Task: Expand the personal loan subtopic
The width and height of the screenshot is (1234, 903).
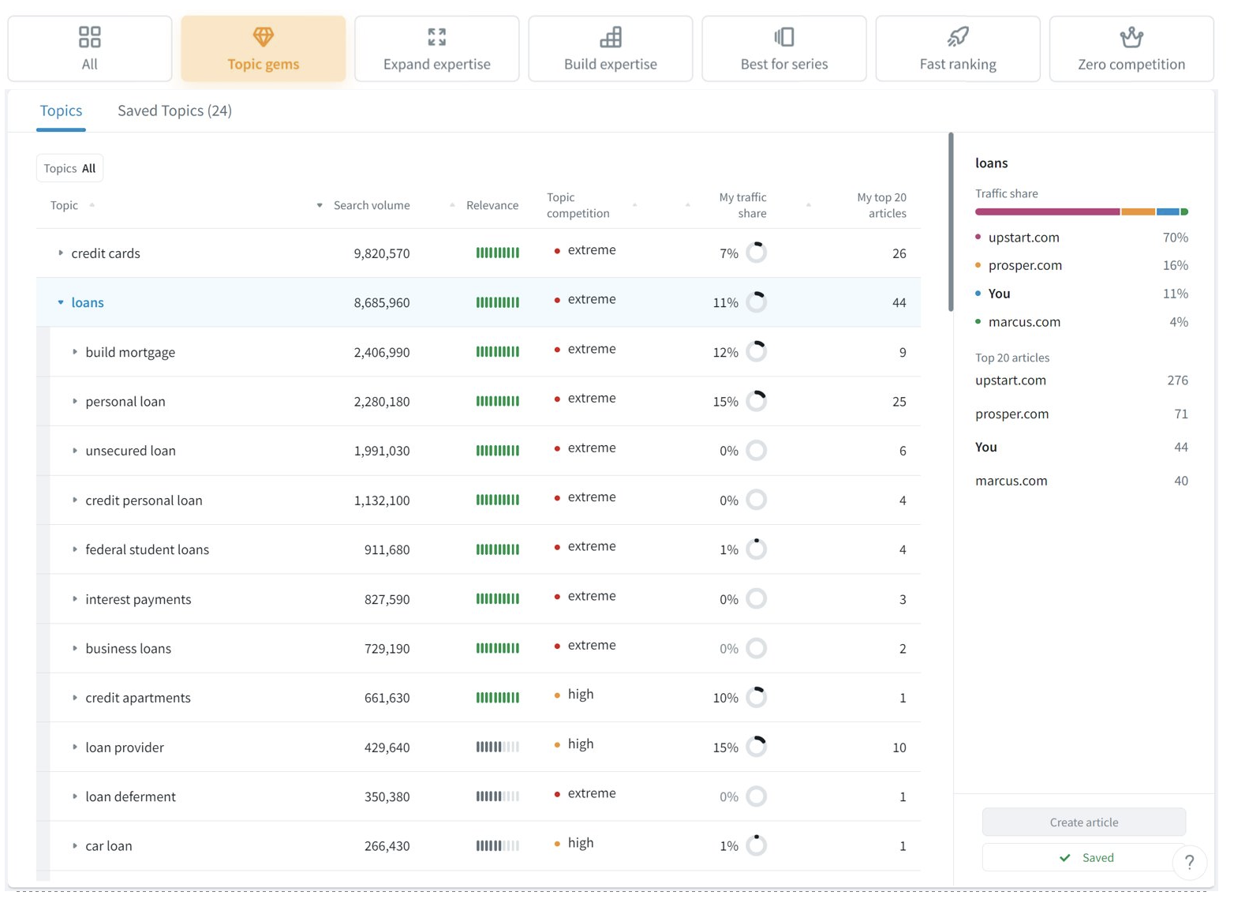Action: pyautogui.click(x=75, y=401)
